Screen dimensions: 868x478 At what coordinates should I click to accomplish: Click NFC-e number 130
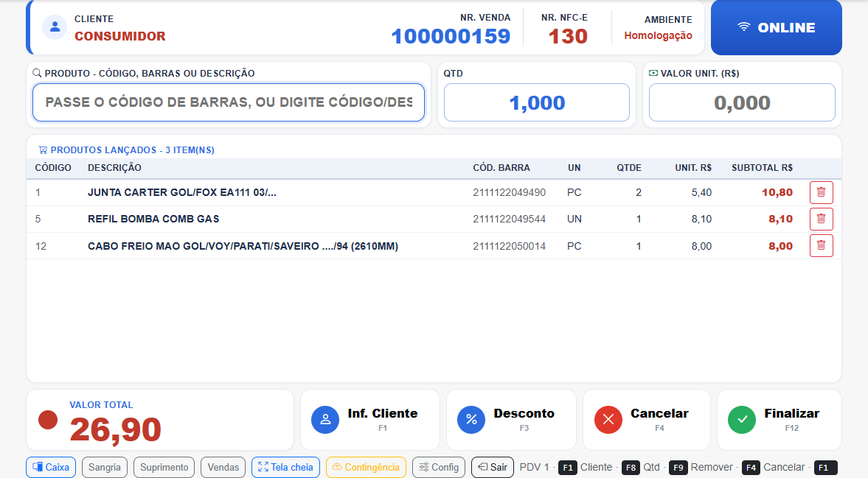(567, 37)
